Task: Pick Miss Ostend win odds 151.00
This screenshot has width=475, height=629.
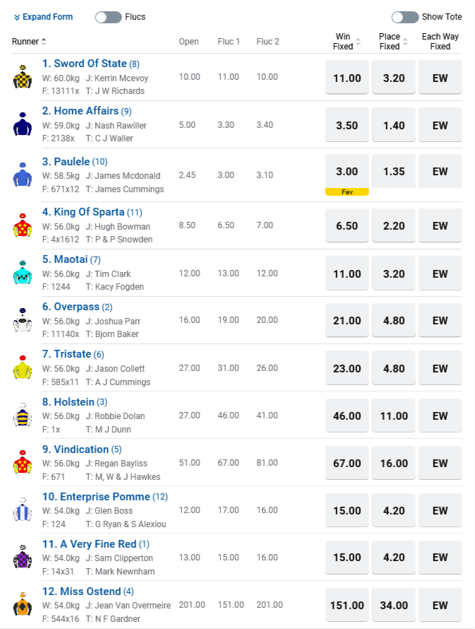Action: click(x=347, y=605)
